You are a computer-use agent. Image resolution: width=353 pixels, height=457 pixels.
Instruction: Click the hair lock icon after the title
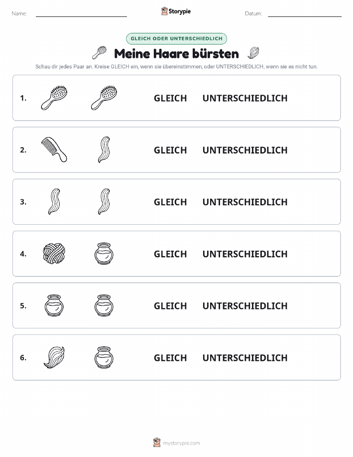tap(253, 53)
